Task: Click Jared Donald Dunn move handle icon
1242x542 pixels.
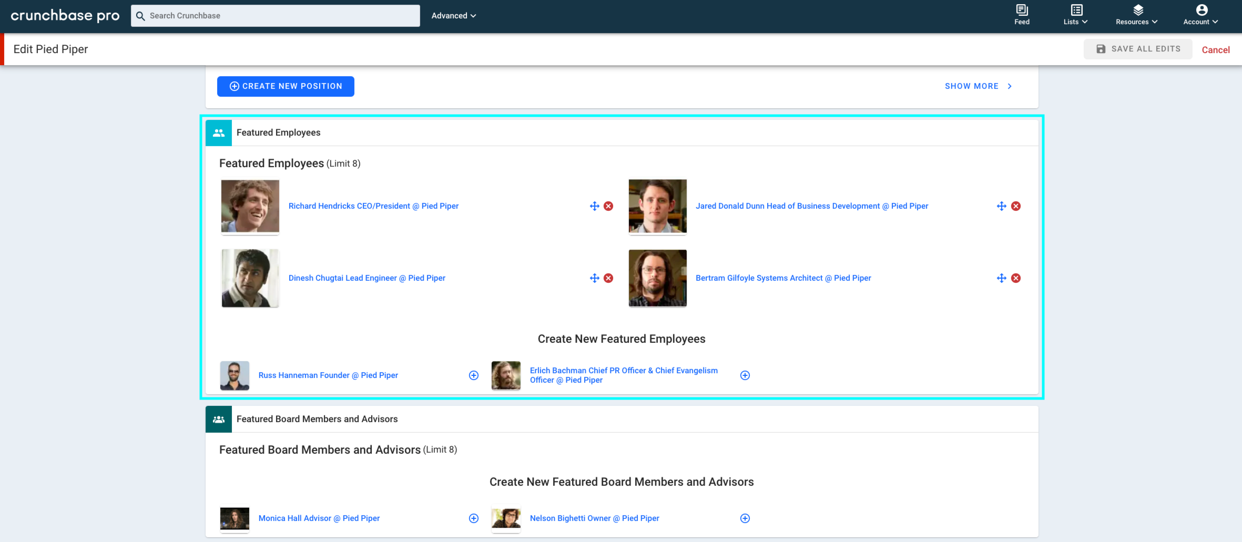Action: (1002, 206)
